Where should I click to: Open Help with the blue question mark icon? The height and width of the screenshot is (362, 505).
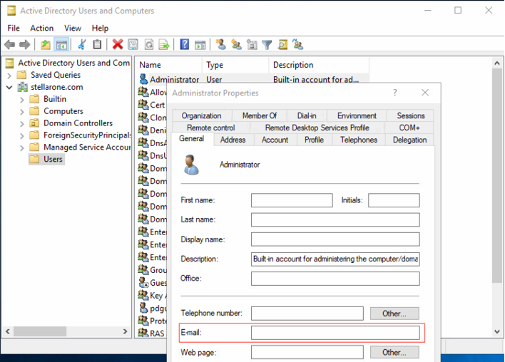(185, 45)
